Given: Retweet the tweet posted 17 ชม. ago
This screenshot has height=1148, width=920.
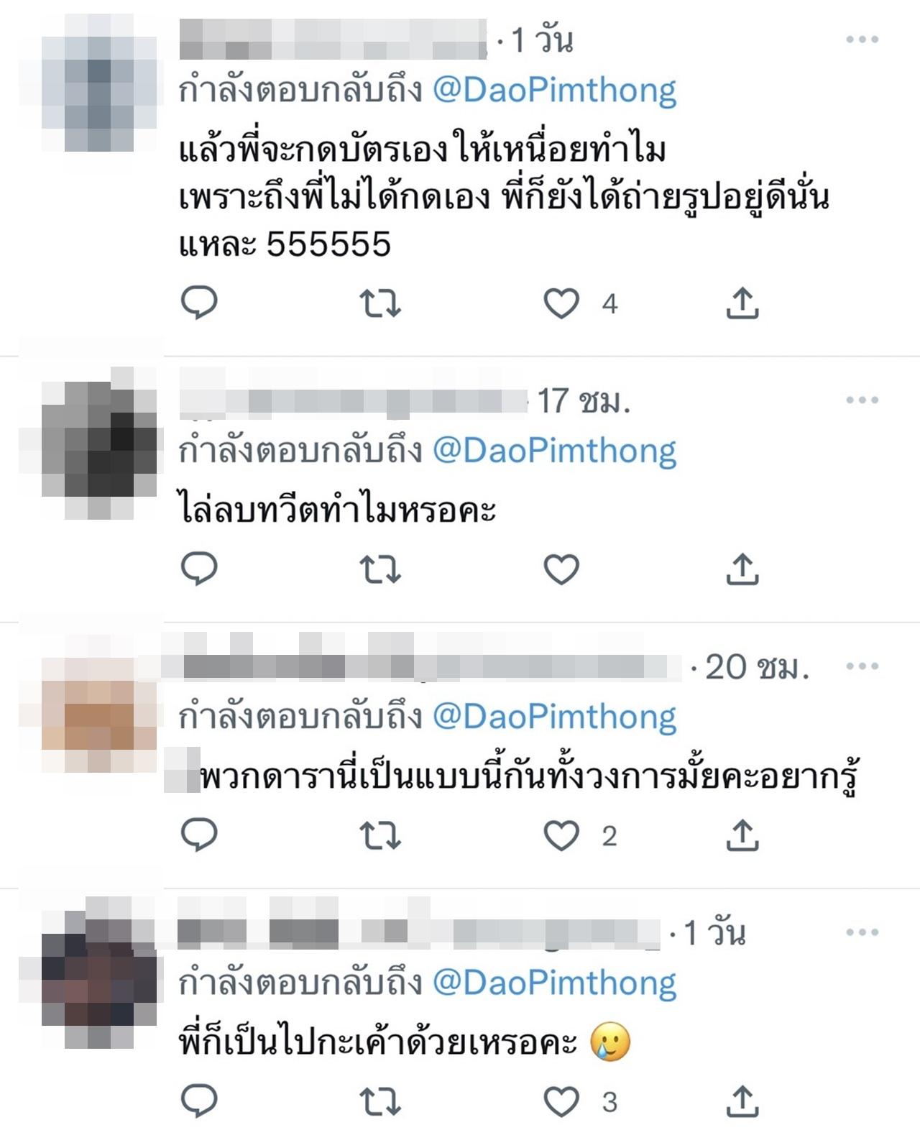Looking at the screenshot, I should click(x=380, y=570).
